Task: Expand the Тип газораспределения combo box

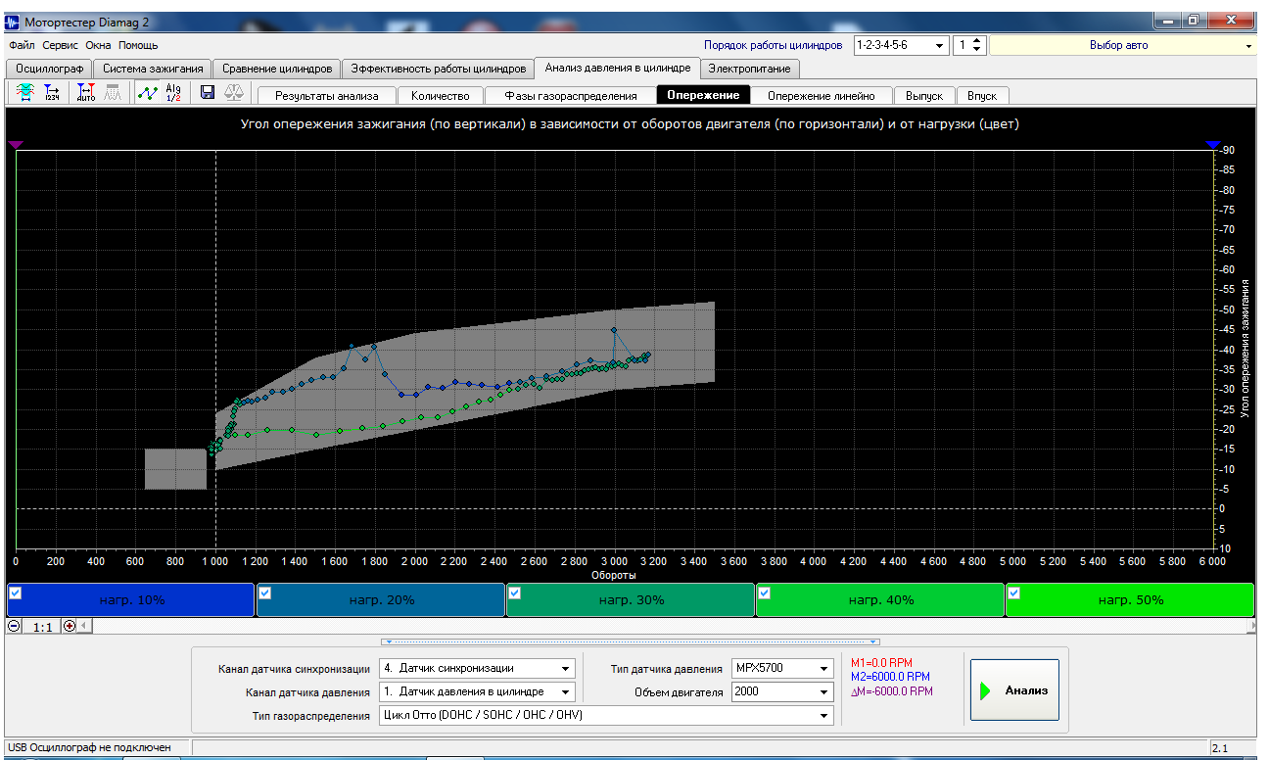Action: tap(823, 715)
